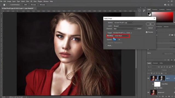Image resolution: width=175 pixels, height=98 pixels.
Task: Open the Channel dropdown showing RGB
Action: pyautogui.click(x=124, y=29)
